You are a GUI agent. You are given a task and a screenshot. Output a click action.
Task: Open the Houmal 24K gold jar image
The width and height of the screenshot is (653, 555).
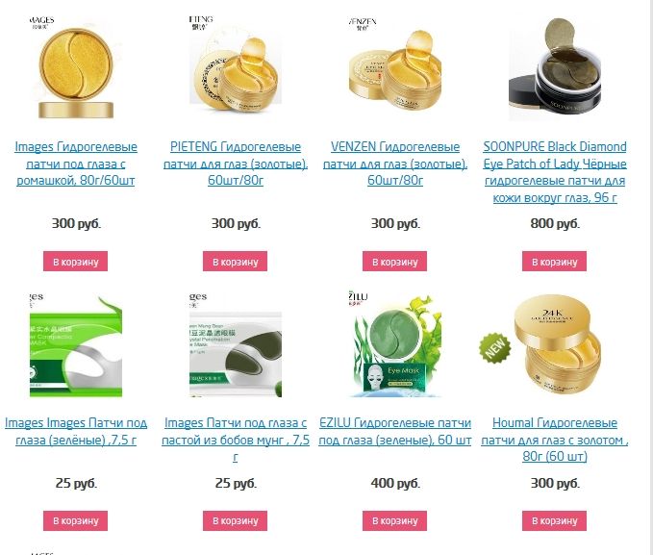[555, 344]
